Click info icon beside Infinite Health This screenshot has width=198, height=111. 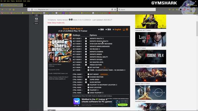103,39
